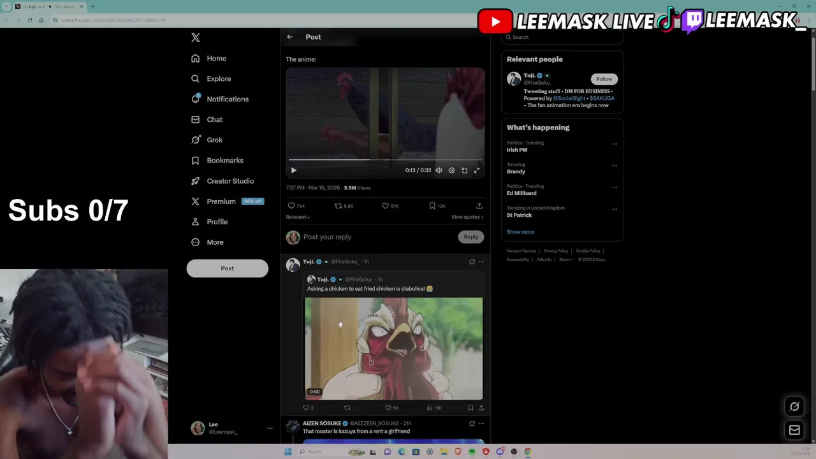
Task: Click the Reply button
Action: tap(470, 237)
